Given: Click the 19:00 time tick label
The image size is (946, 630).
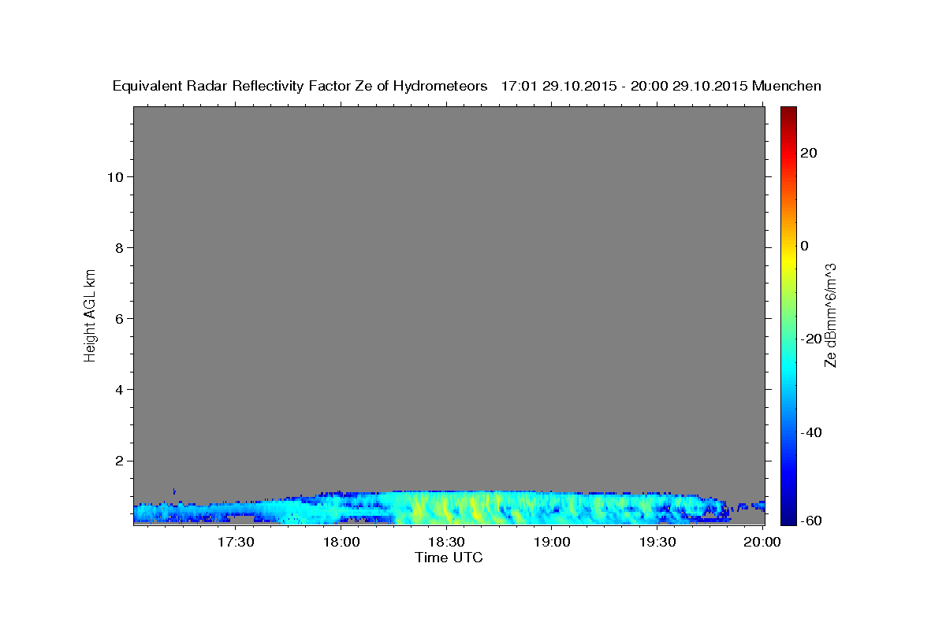Looking at the screenshot, I should [x=552, y=543].
